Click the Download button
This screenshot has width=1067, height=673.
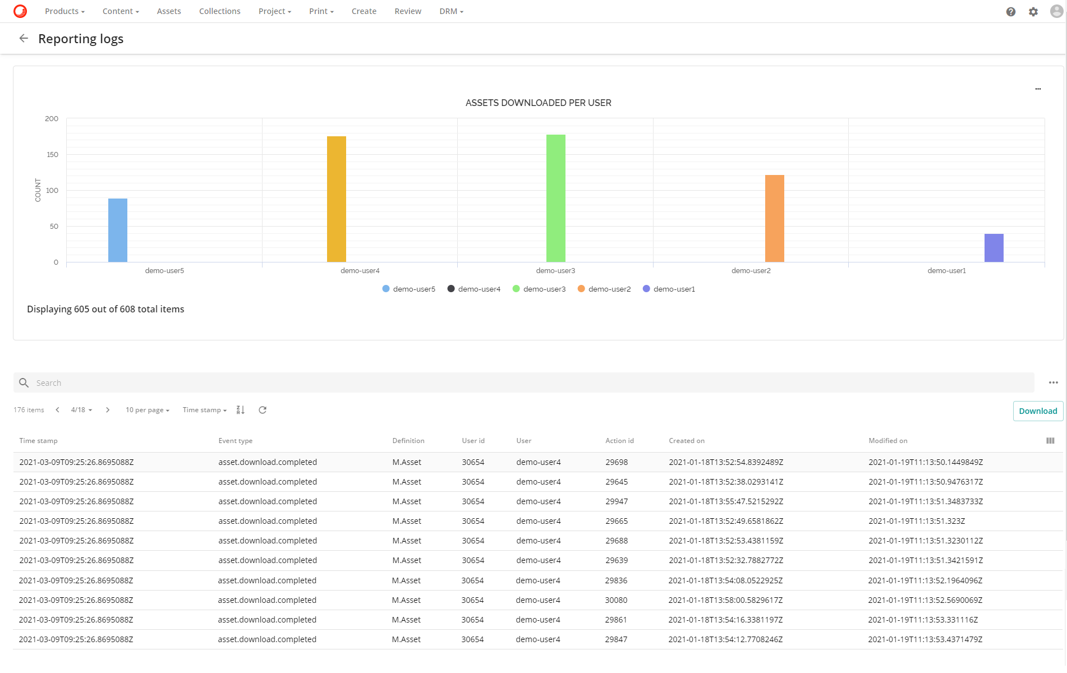tap(1037, 411)
